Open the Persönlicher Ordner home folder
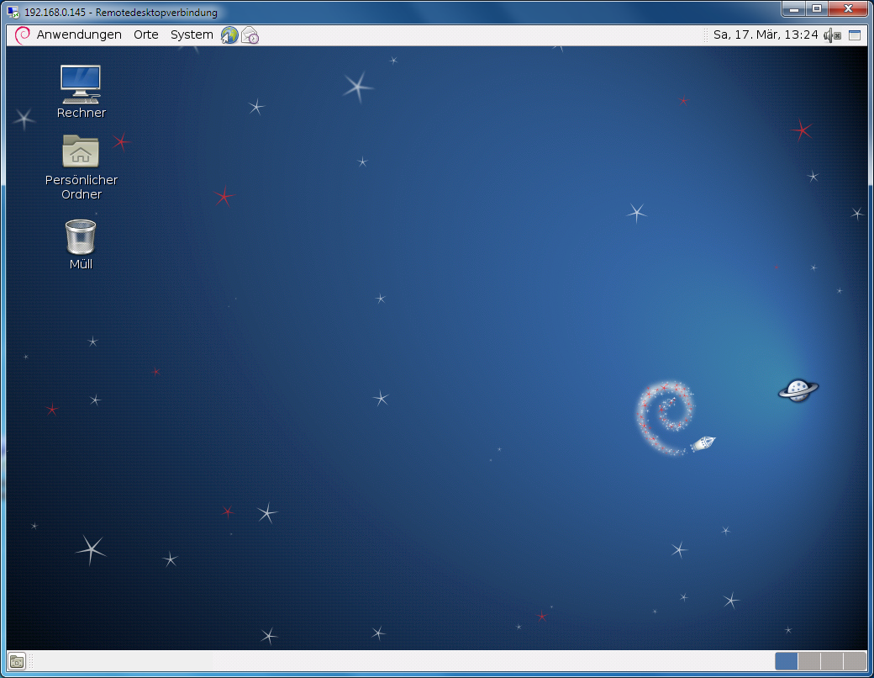The width and height of the screenshot is (874, 678). coord(81,151)
